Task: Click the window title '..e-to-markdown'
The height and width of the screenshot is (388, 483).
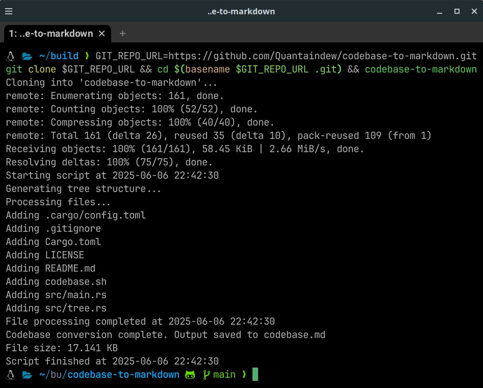Action: pos(241,11)
